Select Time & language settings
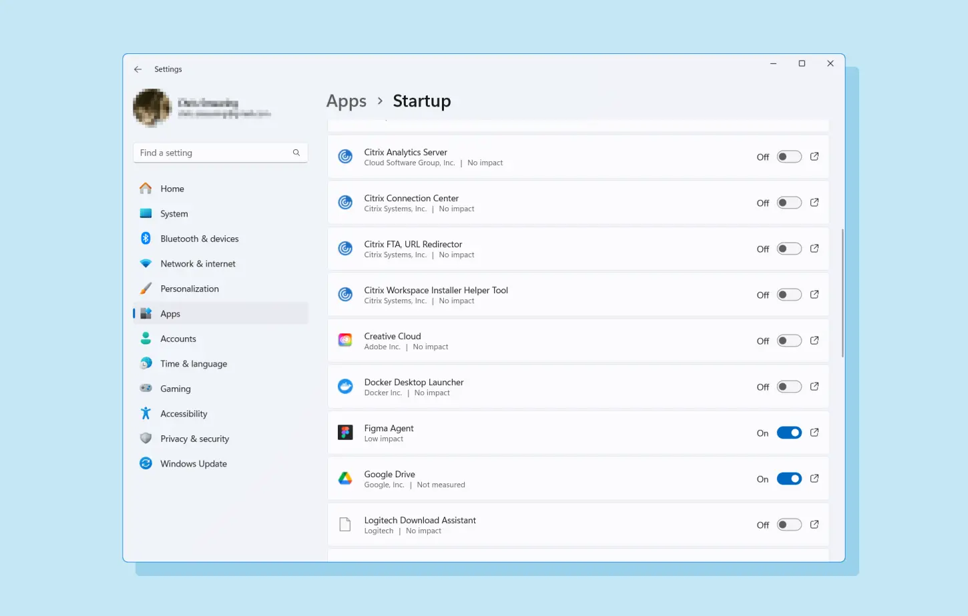968x616 pixels. tap(193, 363)
